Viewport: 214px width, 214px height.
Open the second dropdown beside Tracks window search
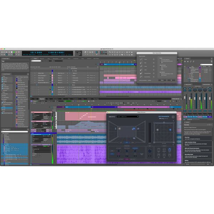pos(58,61)
